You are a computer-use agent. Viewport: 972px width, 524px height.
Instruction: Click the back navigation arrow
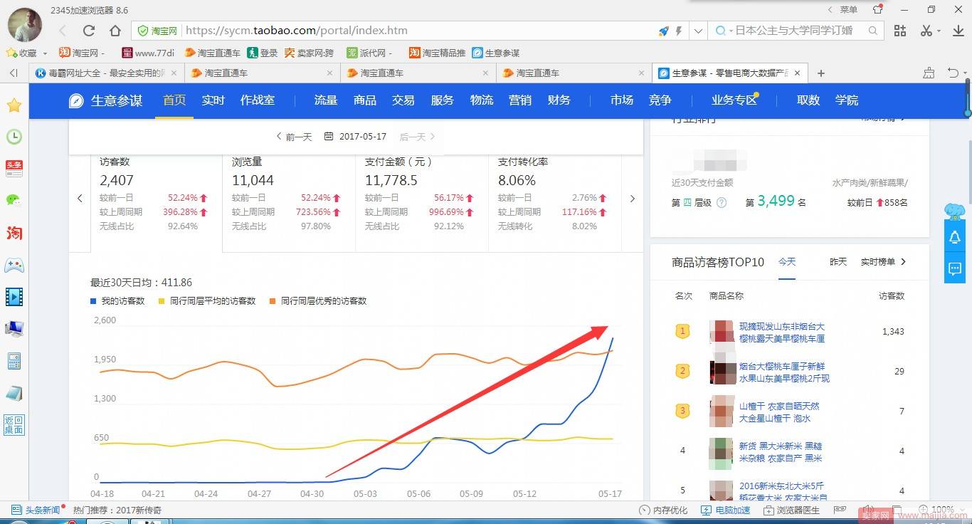(63, 31)
